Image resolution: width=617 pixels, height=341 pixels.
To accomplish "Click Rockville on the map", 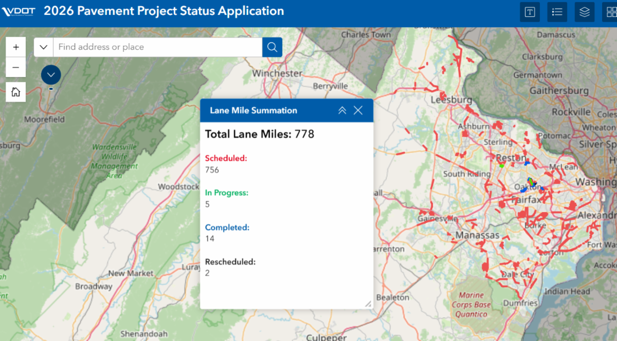I will point(571,112).
